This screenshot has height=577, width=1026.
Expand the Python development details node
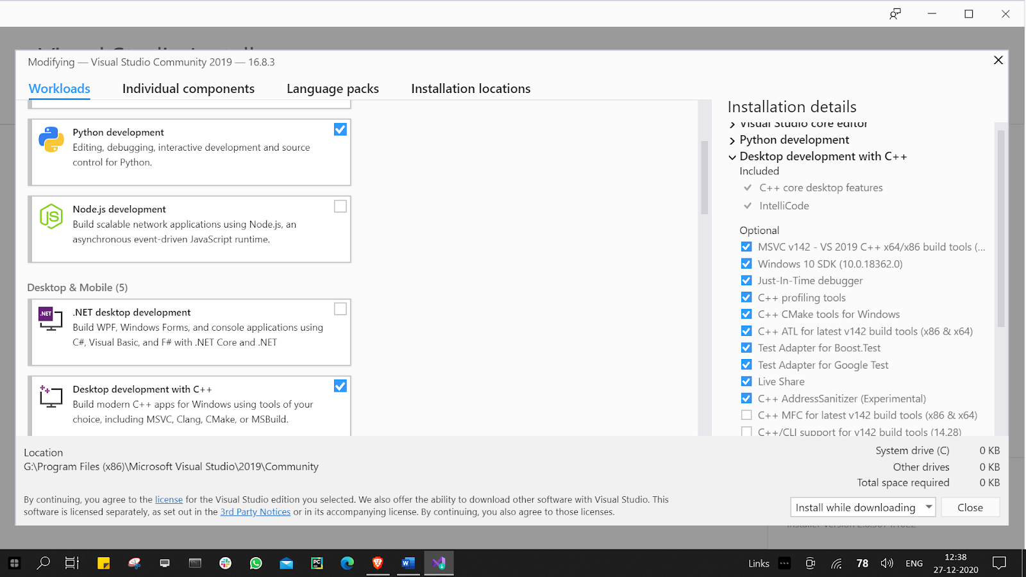tap(732, 140)
